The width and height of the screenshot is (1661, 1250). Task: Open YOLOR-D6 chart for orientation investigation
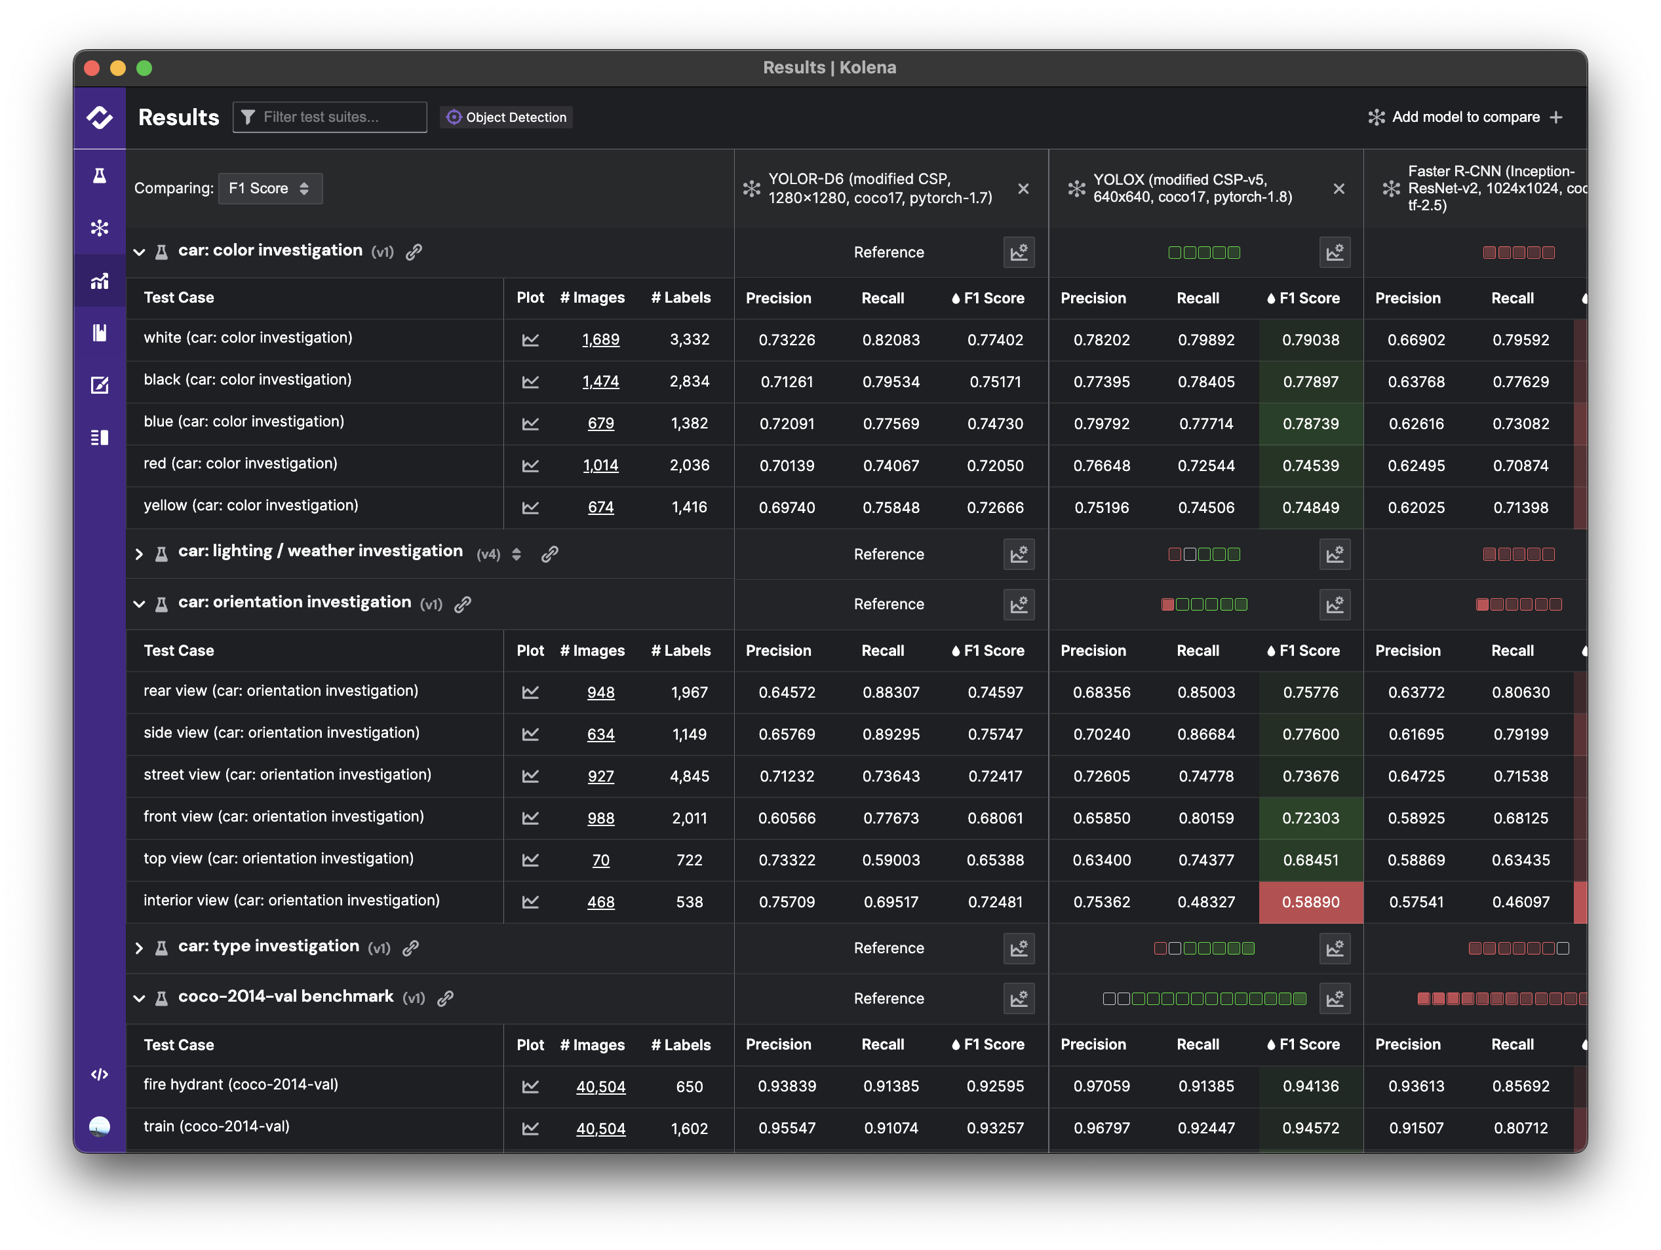tap(1019, 604)
